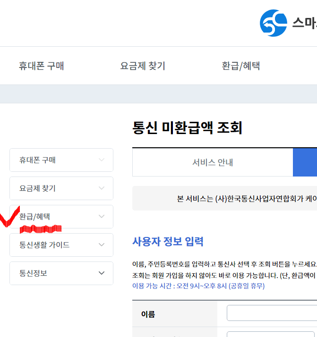Expand the sidebar 통신정보 chevron
The image size is (317, 337).
pyautogui.click(x=102, y=273)
